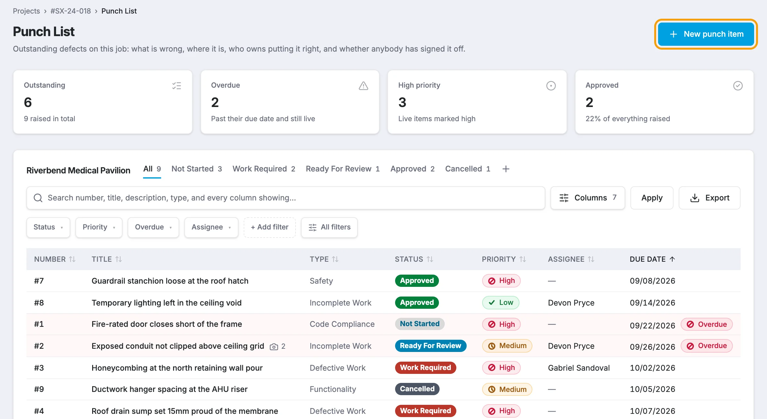Click the Low priority badge in row #8
767x419 pixels.
pyautogui.click(x=501, y=303)
